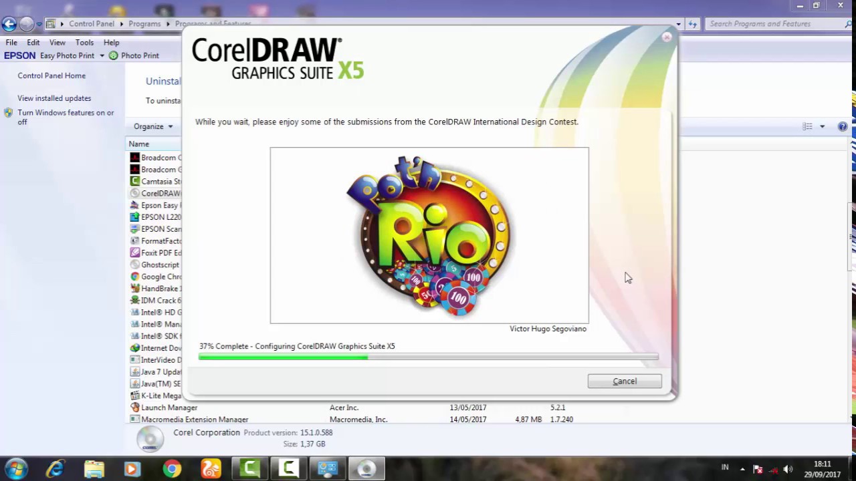Switch to Control Panel taskbar button
The image size is (856, 481).
[x=327, y=469]
